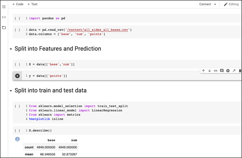Open the Files folder sidebar icon
Image resolution: width=242 pixels, height=158 pixels.
tap(4, 27)
